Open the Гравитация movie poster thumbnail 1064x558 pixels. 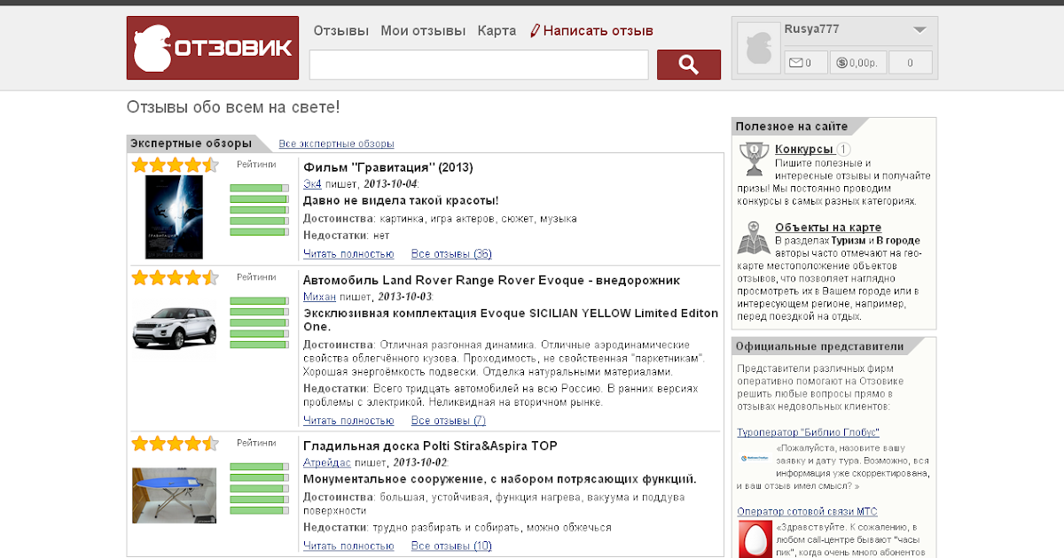(175, 217)
